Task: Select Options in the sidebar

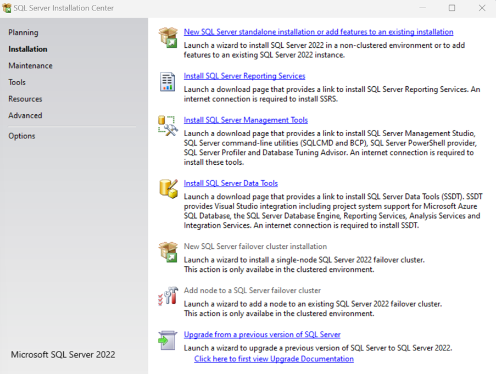Action: [x=21, y=136]
